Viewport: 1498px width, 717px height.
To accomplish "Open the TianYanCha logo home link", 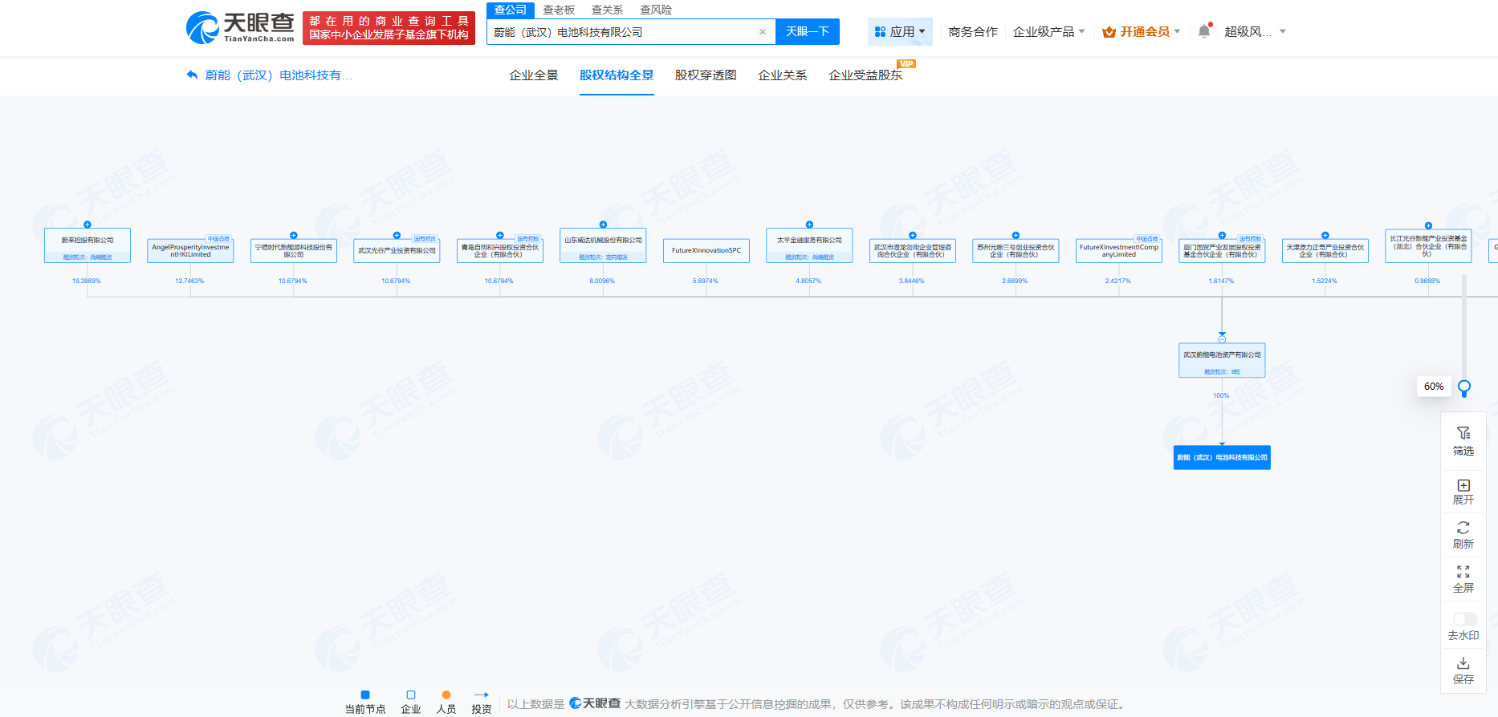I will pyautogui.click(x=240, y=28).
